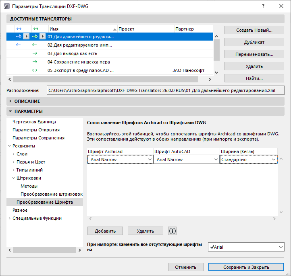The height and width of the screenshot is (276, 291).
Task: Click the Переименовать... button
Action: click(254, 54)
